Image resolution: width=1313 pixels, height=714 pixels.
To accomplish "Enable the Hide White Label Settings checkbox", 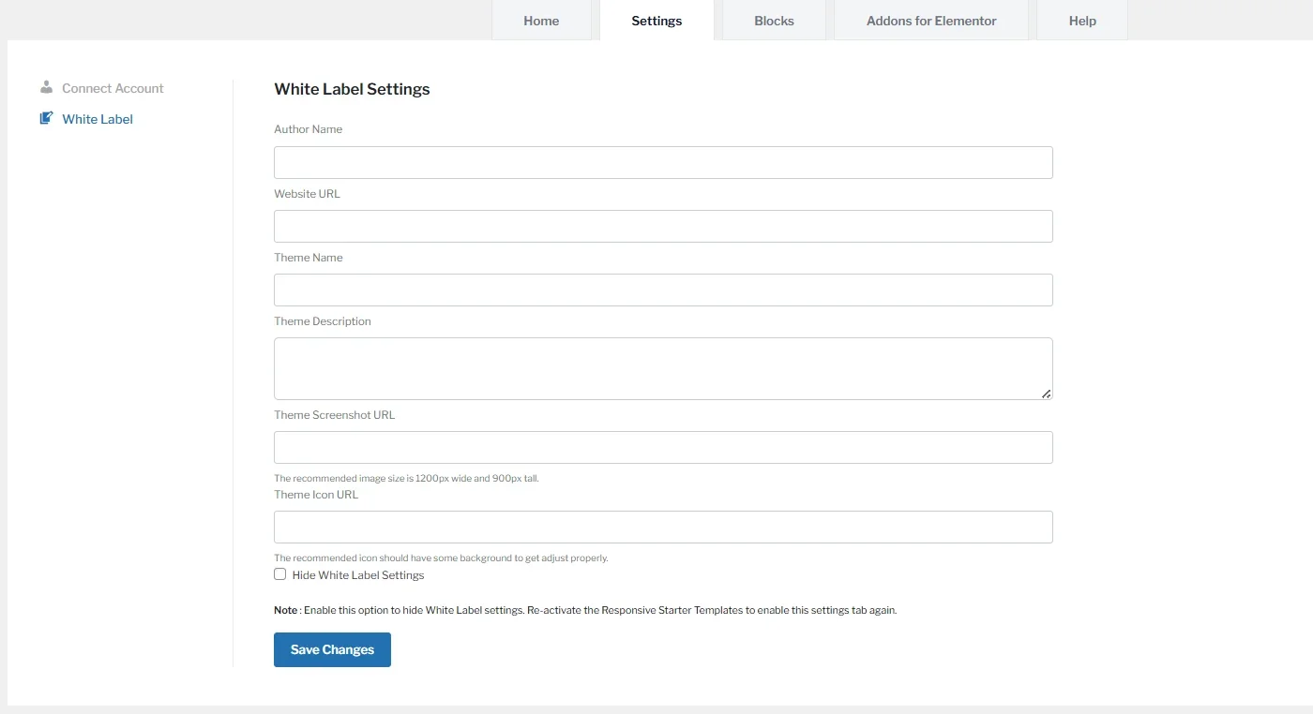I will (279, 574).
